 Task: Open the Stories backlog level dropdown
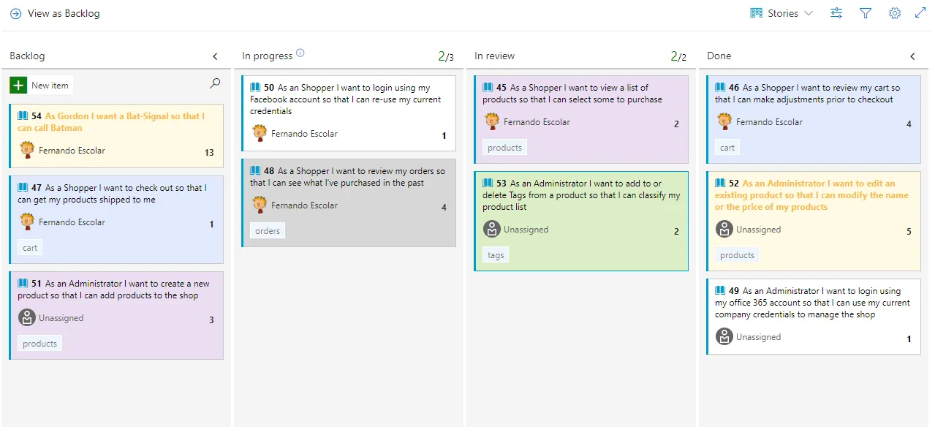pos(781,13)
